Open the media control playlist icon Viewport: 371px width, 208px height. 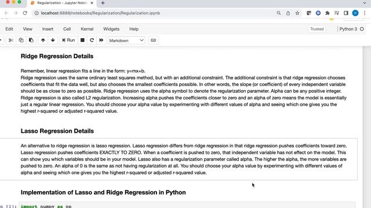pyautogui.click(x=337, y=13)
